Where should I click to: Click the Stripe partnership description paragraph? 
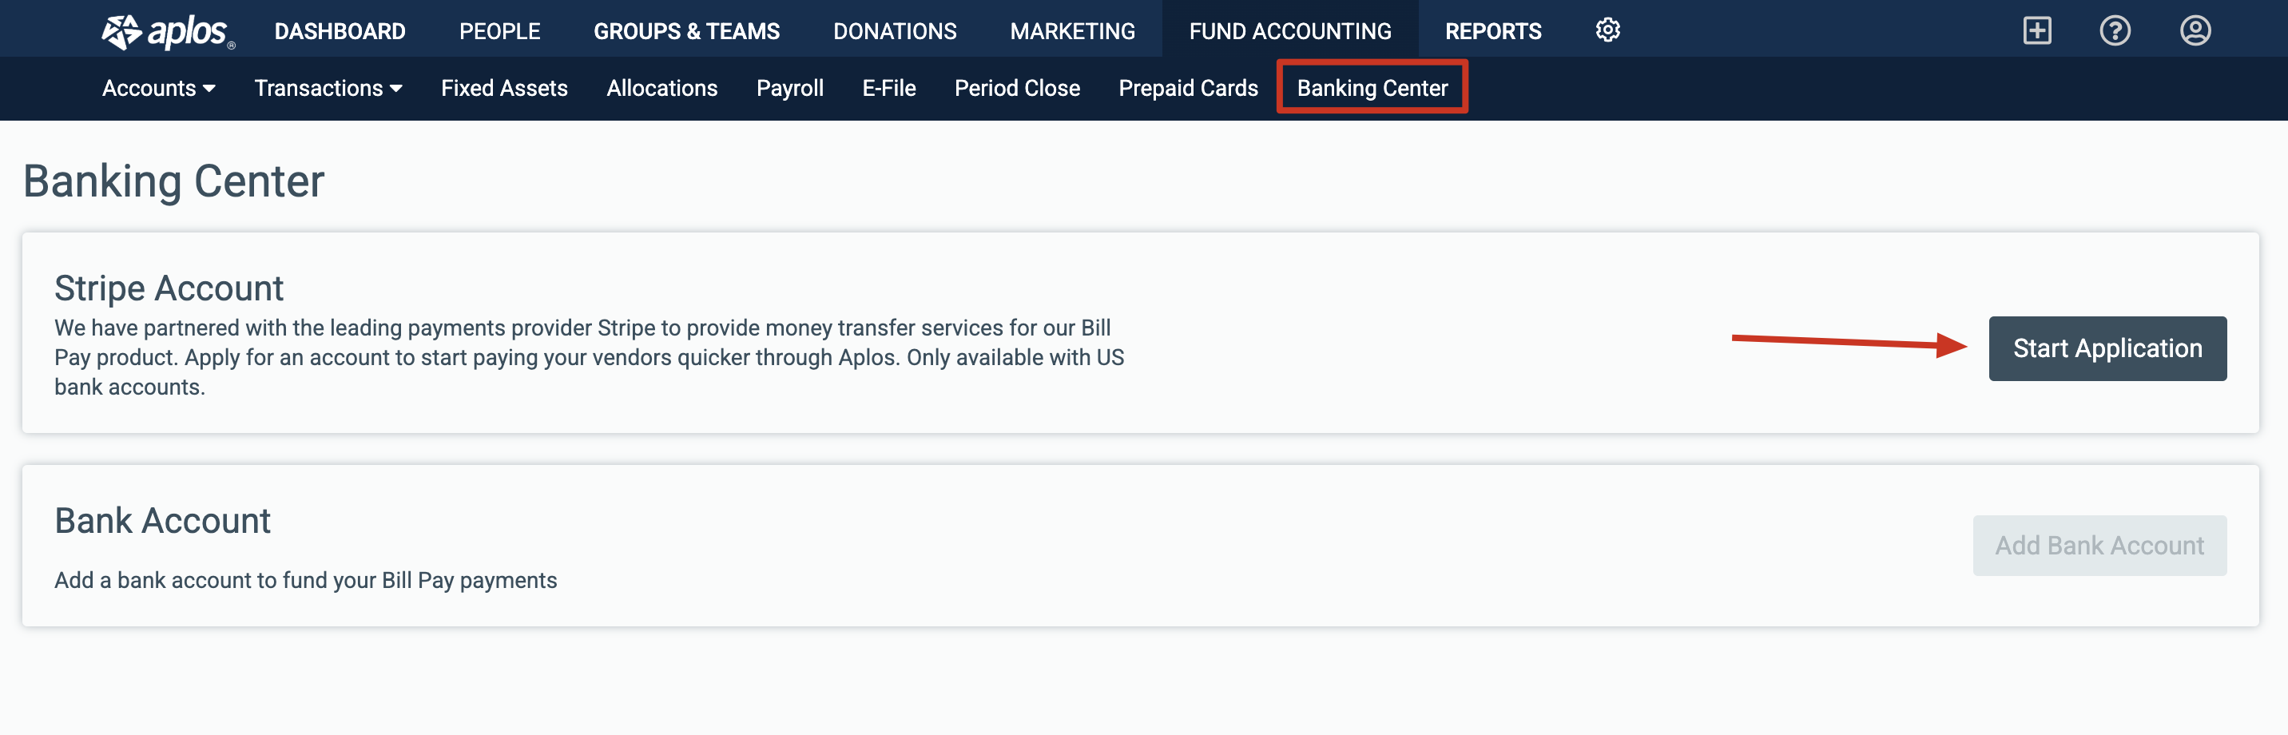pos(589,357)
